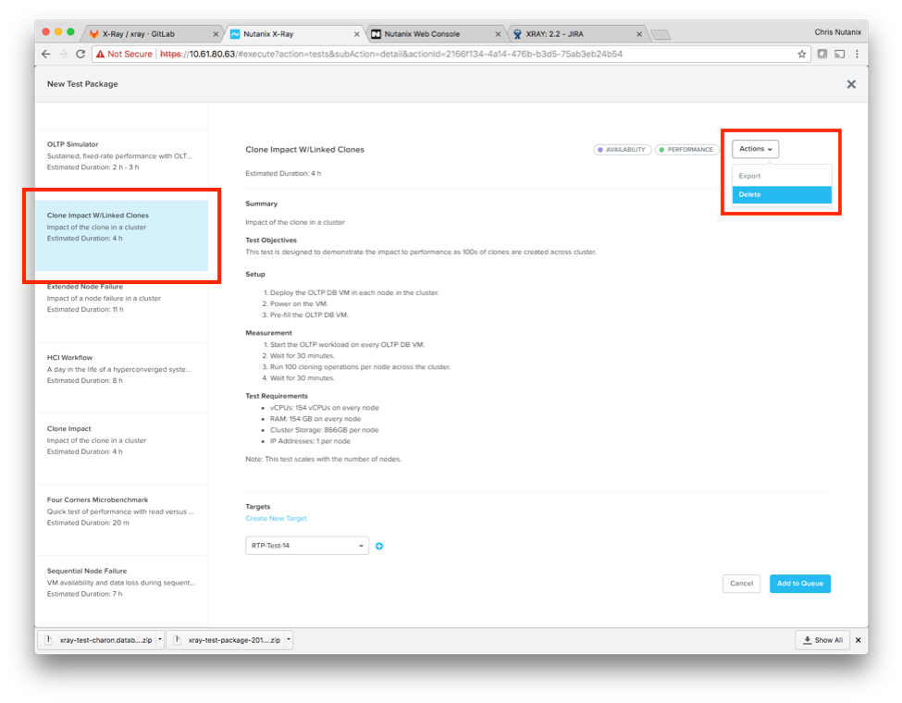Select the HCI Workflow test
The height and width of the screenshot is (703, 902).
[x=121, y=378]
